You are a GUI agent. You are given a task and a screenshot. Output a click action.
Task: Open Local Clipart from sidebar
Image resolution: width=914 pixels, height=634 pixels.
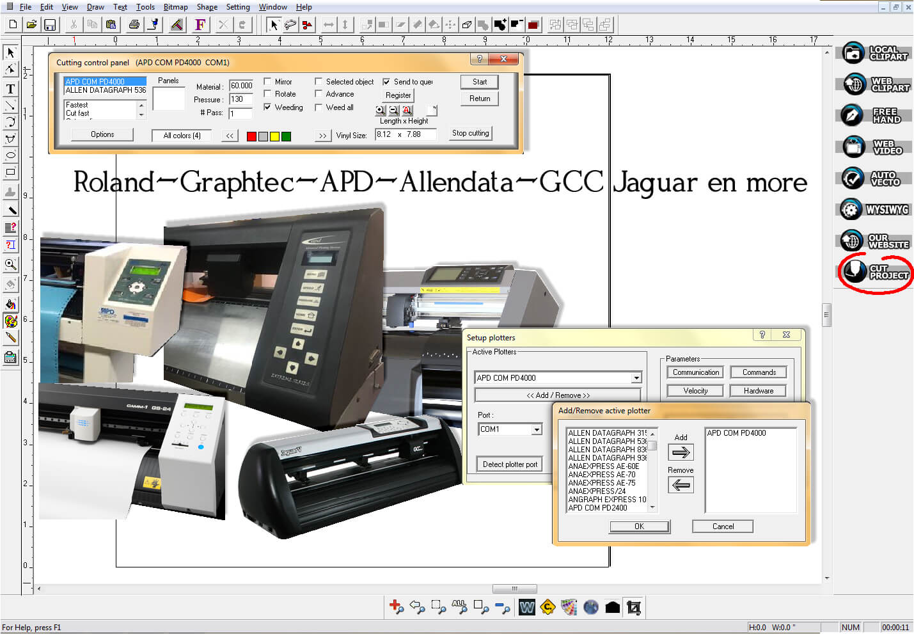pos(874,53)
